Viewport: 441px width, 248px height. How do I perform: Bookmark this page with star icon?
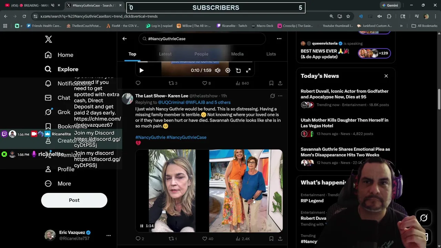(x=348, y=16)
